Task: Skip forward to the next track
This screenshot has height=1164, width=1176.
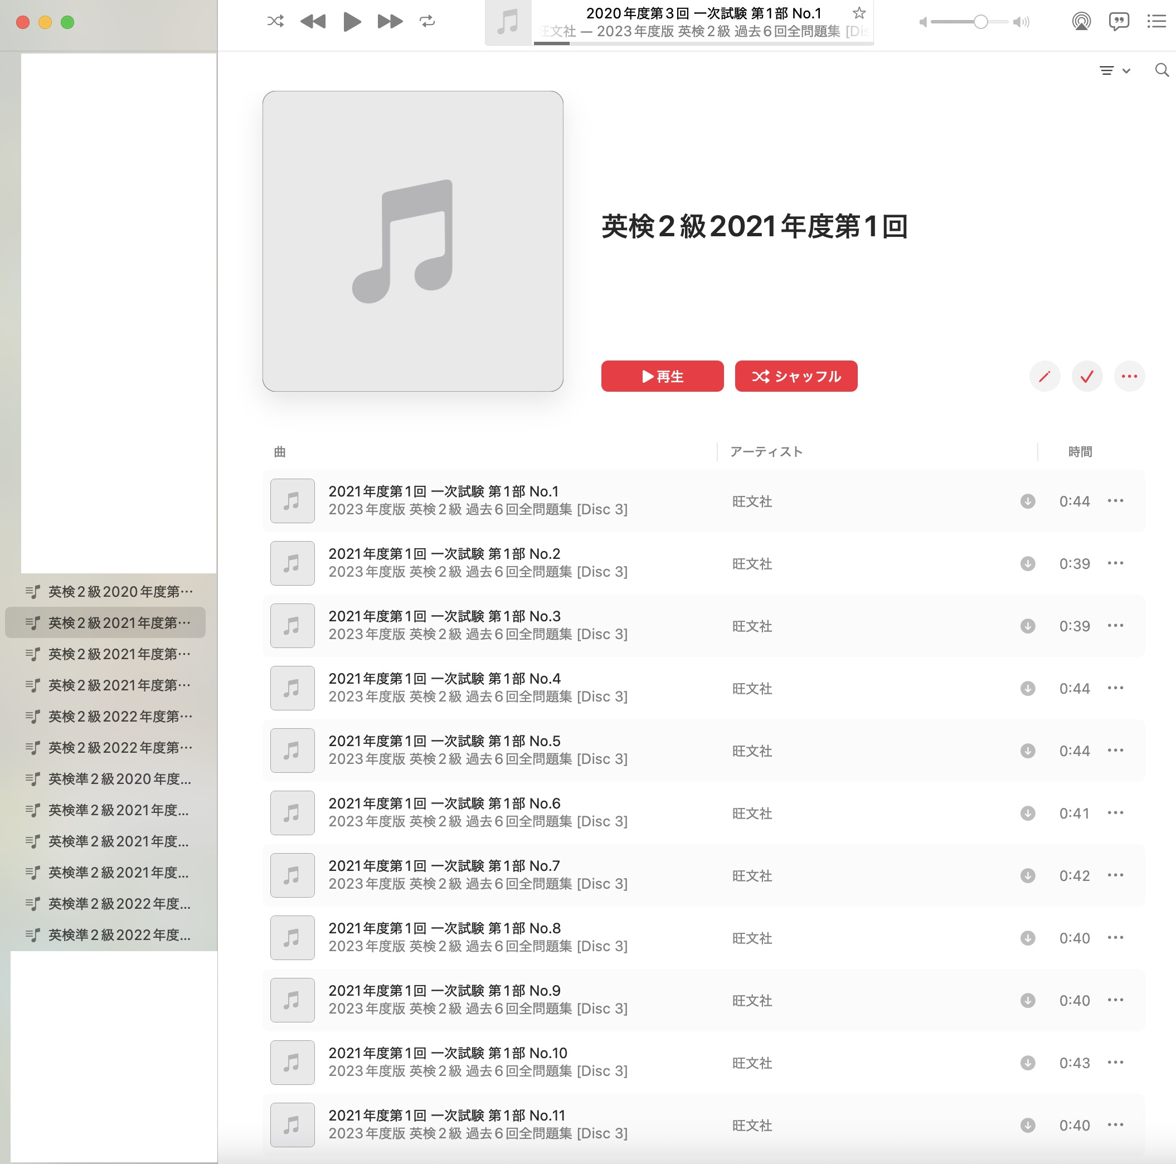Action: click(x=390, y=22)
